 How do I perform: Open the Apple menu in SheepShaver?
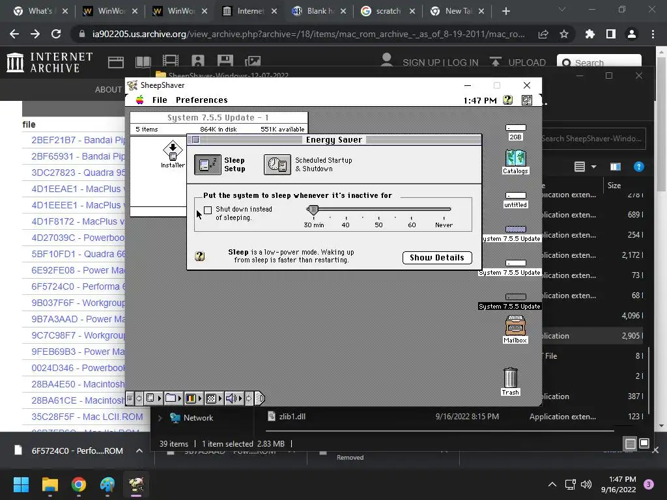pyautogui.click(x=139, y=100)
